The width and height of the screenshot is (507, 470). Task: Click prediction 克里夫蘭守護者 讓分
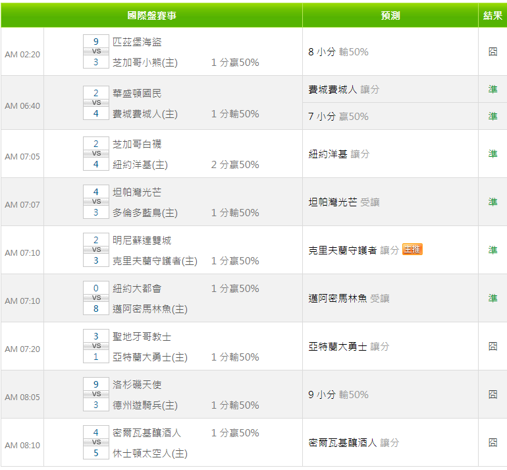click(354, 250)
